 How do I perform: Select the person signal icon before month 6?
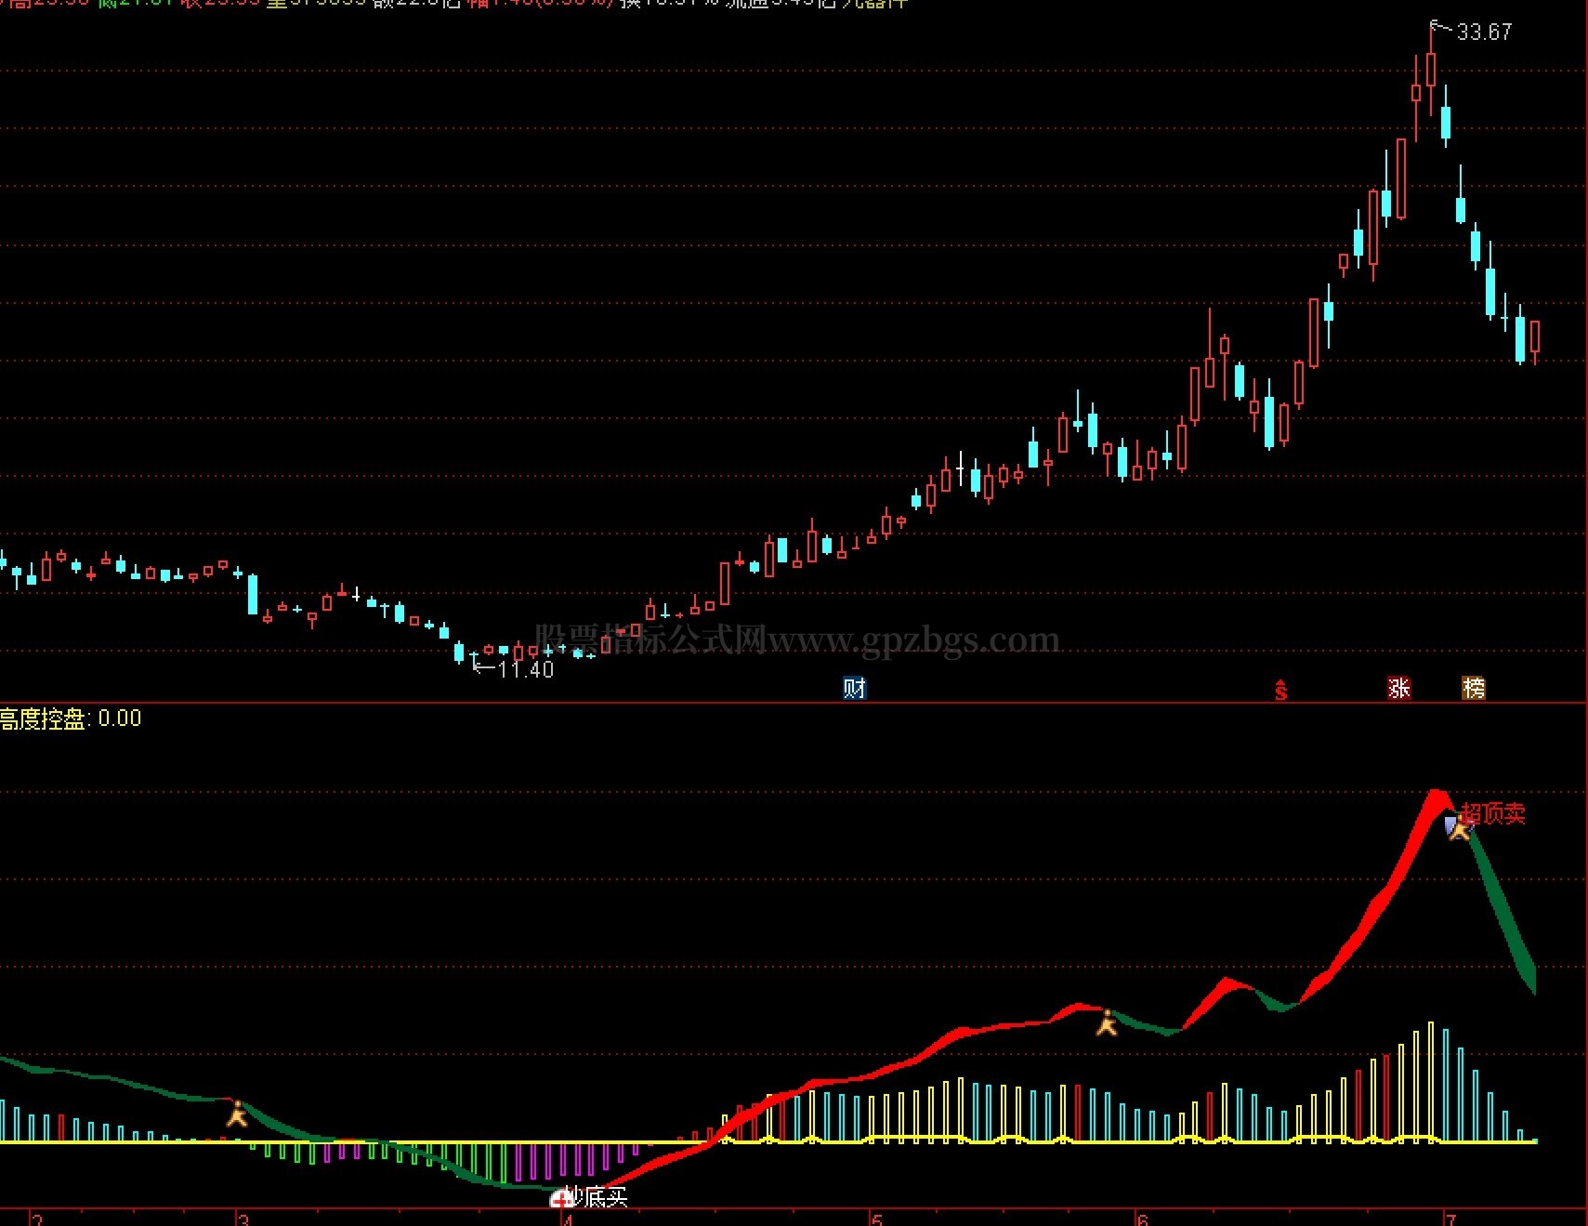tap(1107, 1022)
